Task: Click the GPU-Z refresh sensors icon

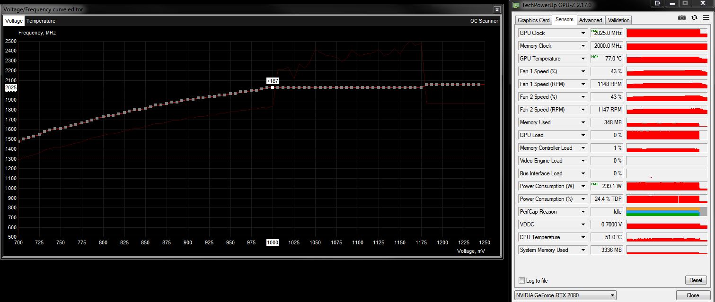Action: 694,17
